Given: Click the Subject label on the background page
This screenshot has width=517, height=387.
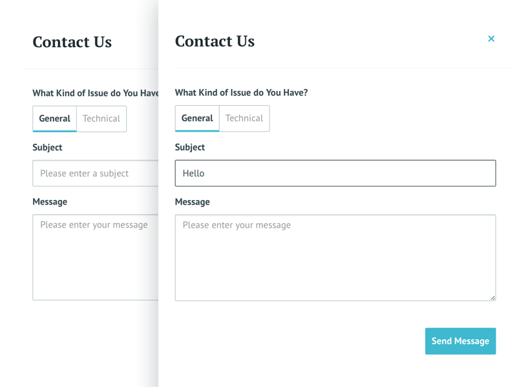Looking at the screenshot, I should pos(47,147).
